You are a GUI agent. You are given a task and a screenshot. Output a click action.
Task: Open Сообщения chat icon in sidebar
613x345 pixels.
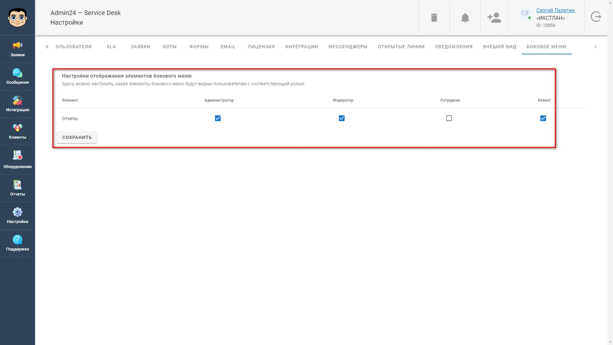(x=18, y=77)
